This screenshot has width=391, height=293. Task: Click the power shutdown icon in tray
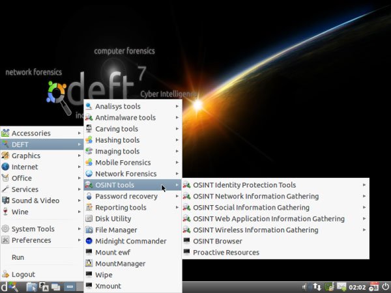coord(385,287)
